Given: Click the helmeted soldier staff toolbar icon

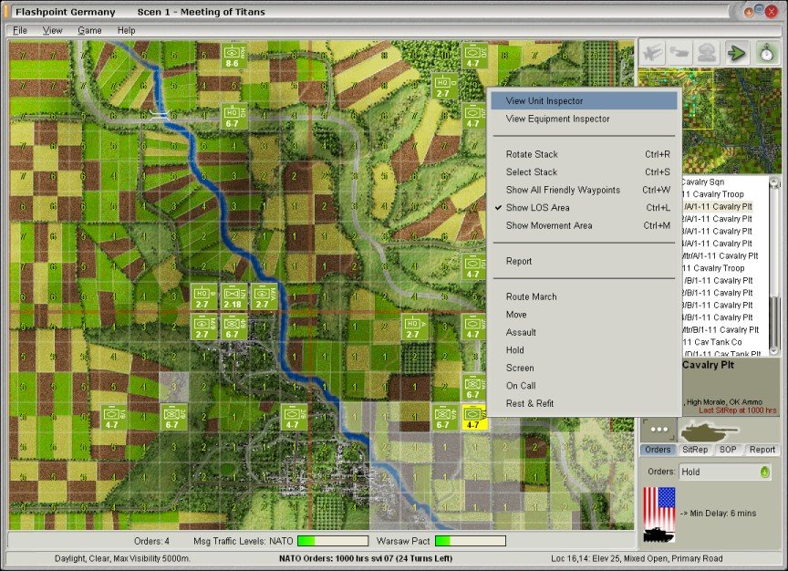Looking at the screenshot, I should [x=707, y=53].
